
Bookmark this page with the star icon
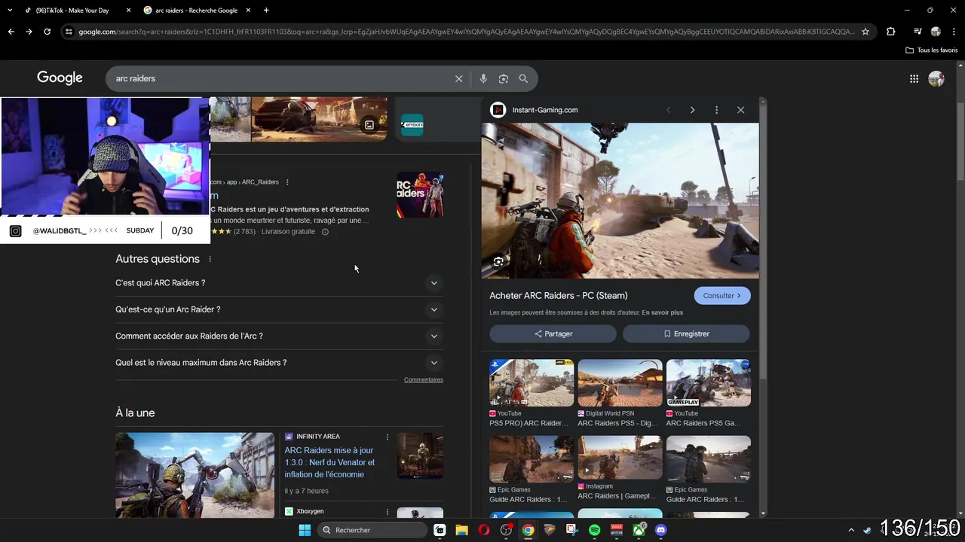(865, 32)
